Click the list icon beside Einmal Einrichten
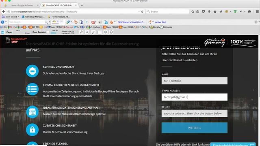This screenshot has height=146, width=260. 32,89
